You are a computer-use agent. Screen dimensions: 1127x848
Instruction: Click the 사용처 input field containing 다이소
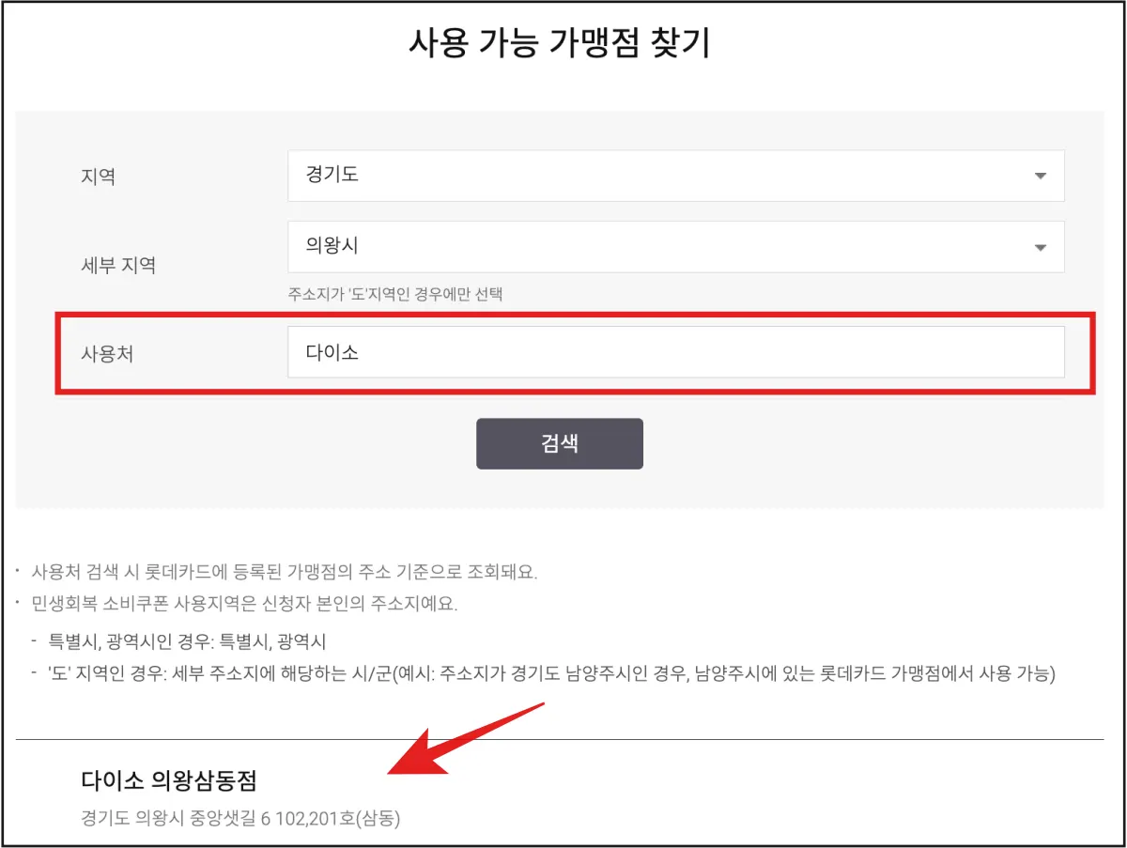(x=676, y=352)
